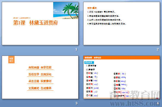This screenshot has width=162, height=107.
Task: Click the palm tree beach picture
Action: pyautogui.click(x=66, y=10)
